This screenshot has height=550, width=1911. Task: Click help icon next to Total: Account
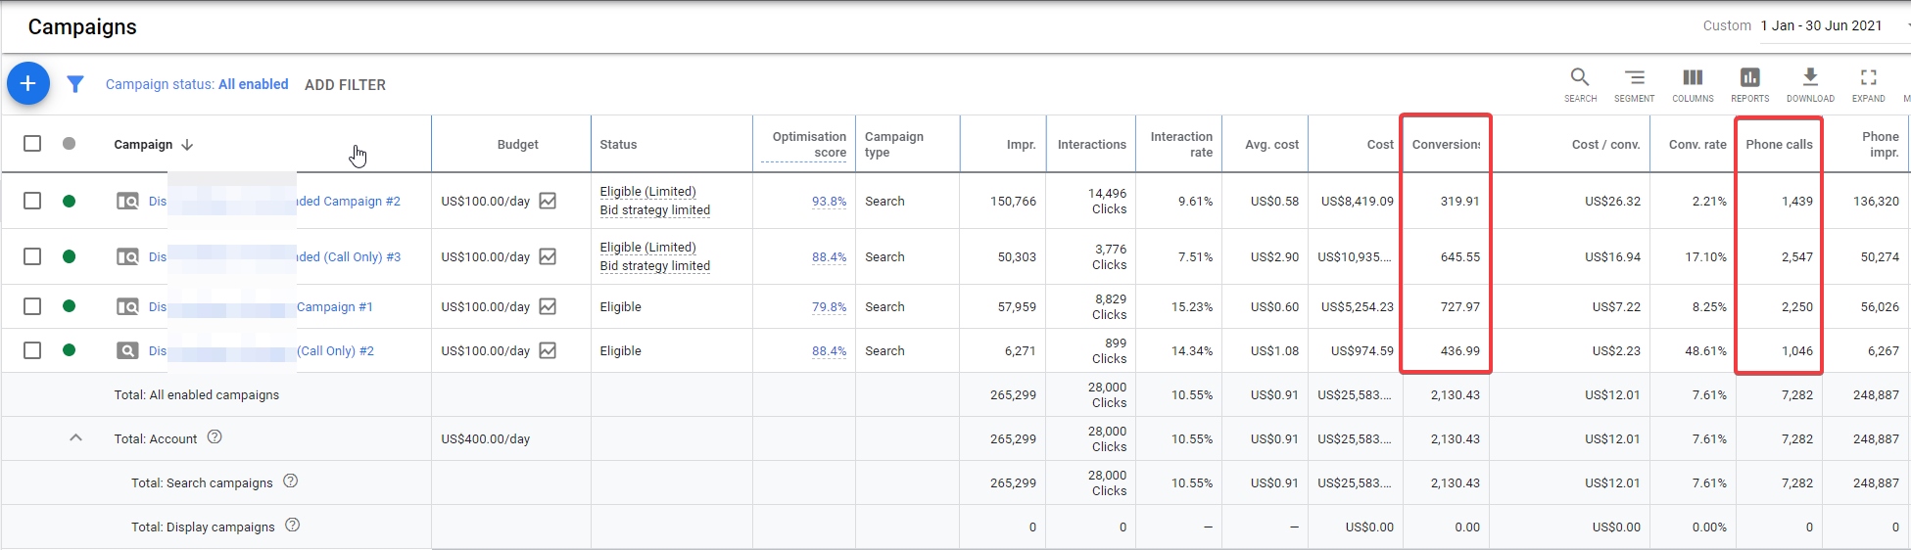pyautogui.click(x=215, y=436)
